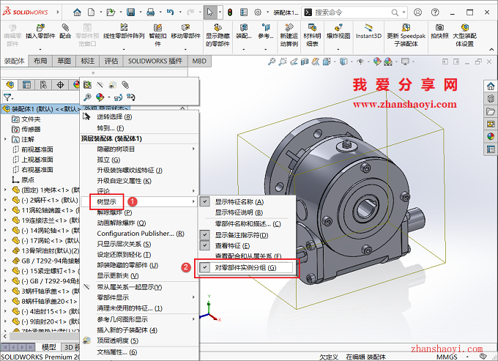Save the assembly with the Save icon
Screen dimensions: 498x361
(130, 12)
